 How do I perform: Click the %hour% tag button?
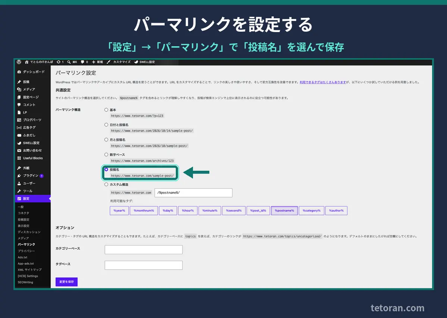pyautogui.click(x=188, y=211)
